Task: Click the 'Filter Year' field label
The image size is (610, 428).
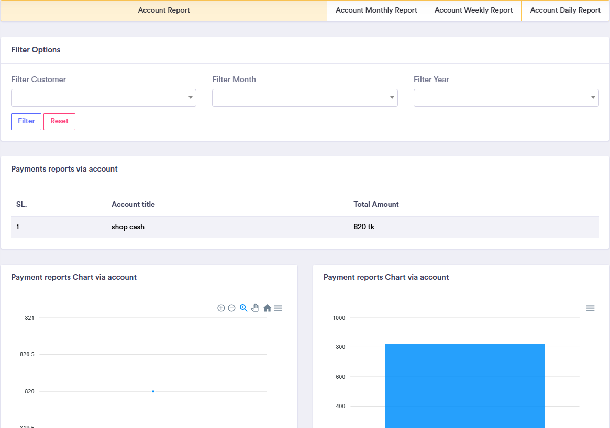Action: [431, 80]
